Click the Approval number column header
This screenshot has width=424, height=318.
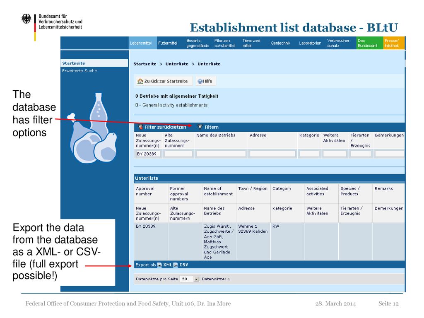(151, 194)
